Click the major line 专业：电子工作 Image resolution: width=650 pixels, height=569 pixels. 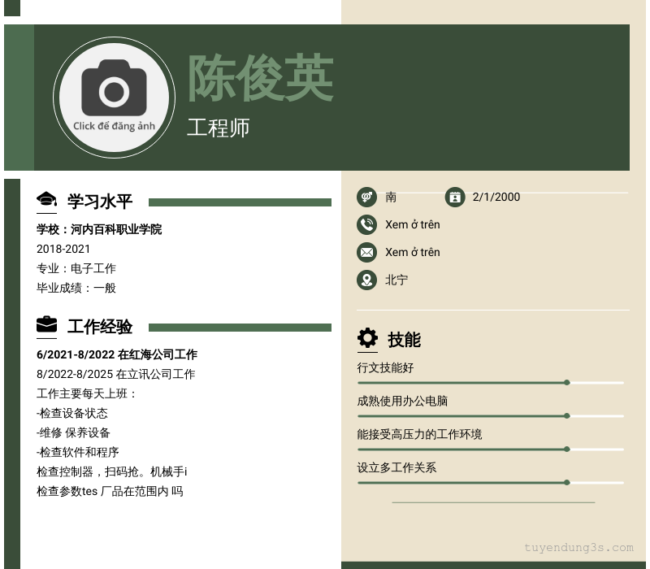point(76,268)
